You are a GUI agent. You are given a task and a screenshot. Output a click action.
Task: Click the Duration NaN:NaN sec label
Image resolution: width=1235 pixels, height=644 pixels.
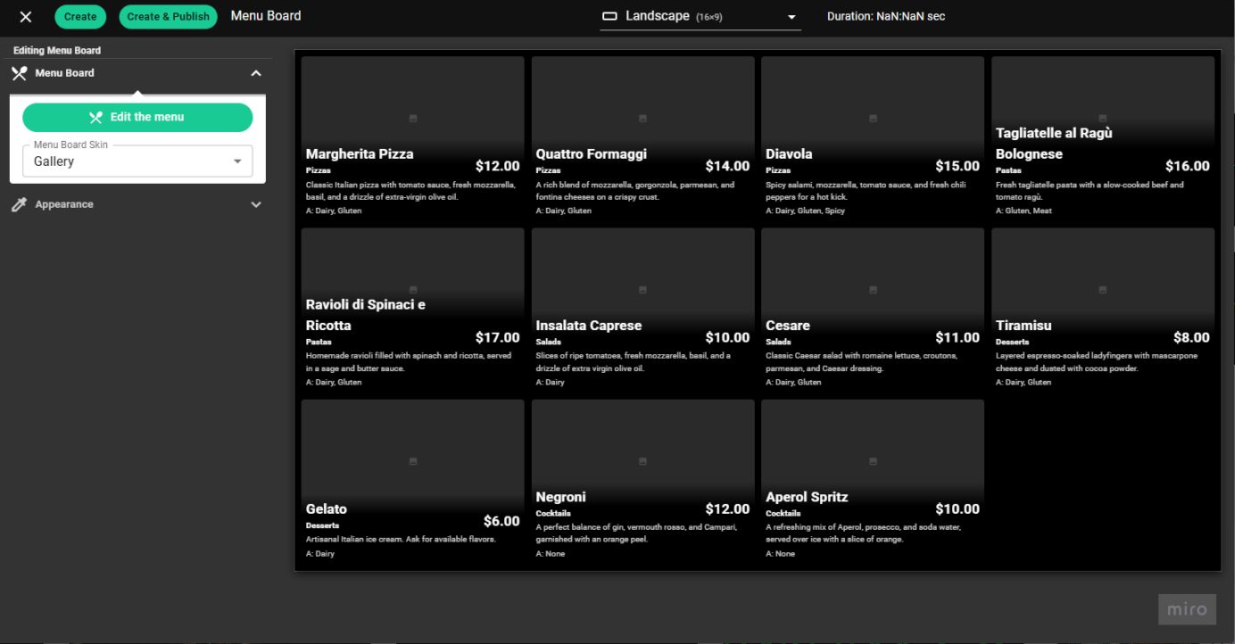tap(886, 16)
